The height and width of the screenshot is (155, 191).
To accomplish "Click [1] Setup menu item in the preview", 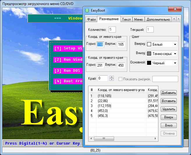I will 68,48.
